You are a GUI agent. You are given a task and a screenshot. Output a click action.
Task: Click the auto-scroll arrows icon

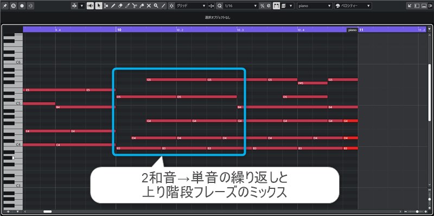click(74, 6)
